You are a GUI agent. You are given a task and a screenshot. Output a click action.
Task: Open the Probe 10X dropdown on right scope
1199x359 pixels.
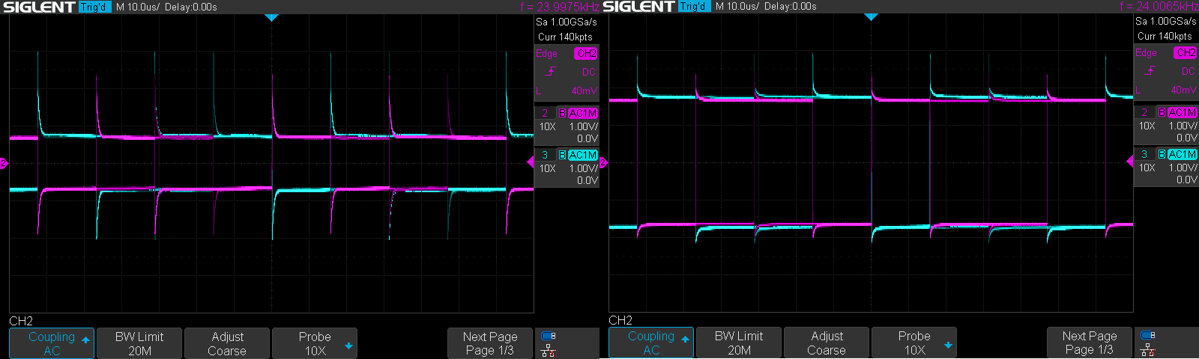pyautogui.click(x=914, y=343)
